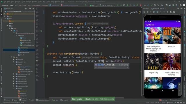The height and width of the screenshot is (104, 186).
Task: Click the Collapse All icon in Project panel
Action: 26,9
